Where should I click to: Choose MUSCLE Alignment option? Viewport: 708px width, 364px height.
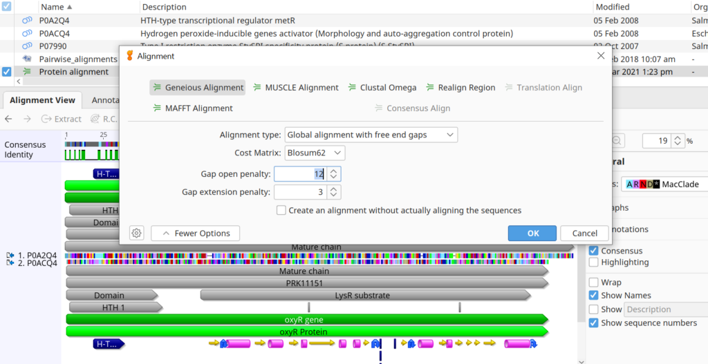[296, 88]
